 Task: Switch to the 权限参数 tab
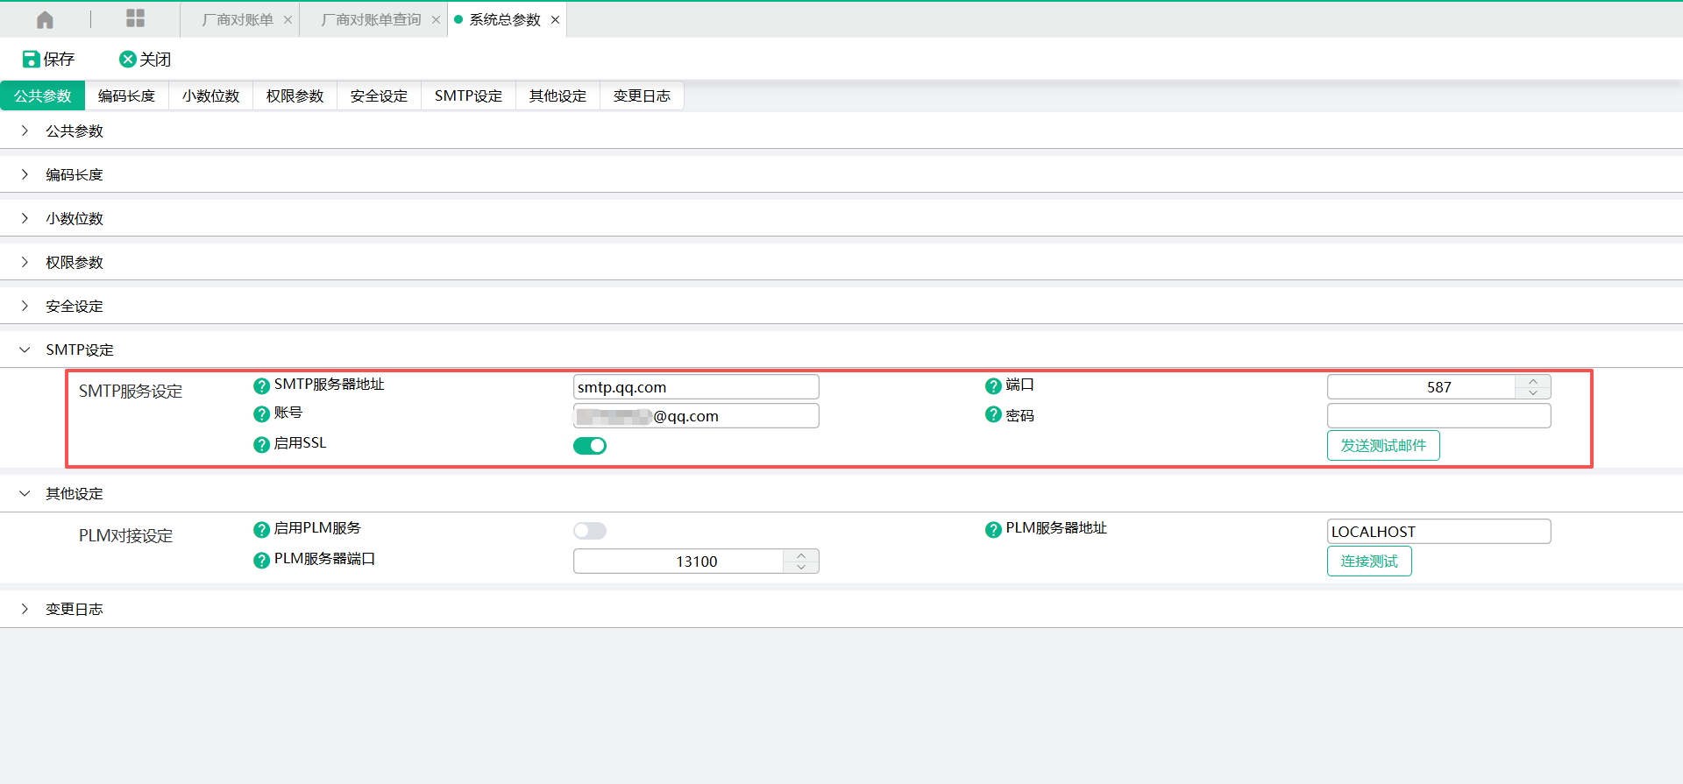295,95
